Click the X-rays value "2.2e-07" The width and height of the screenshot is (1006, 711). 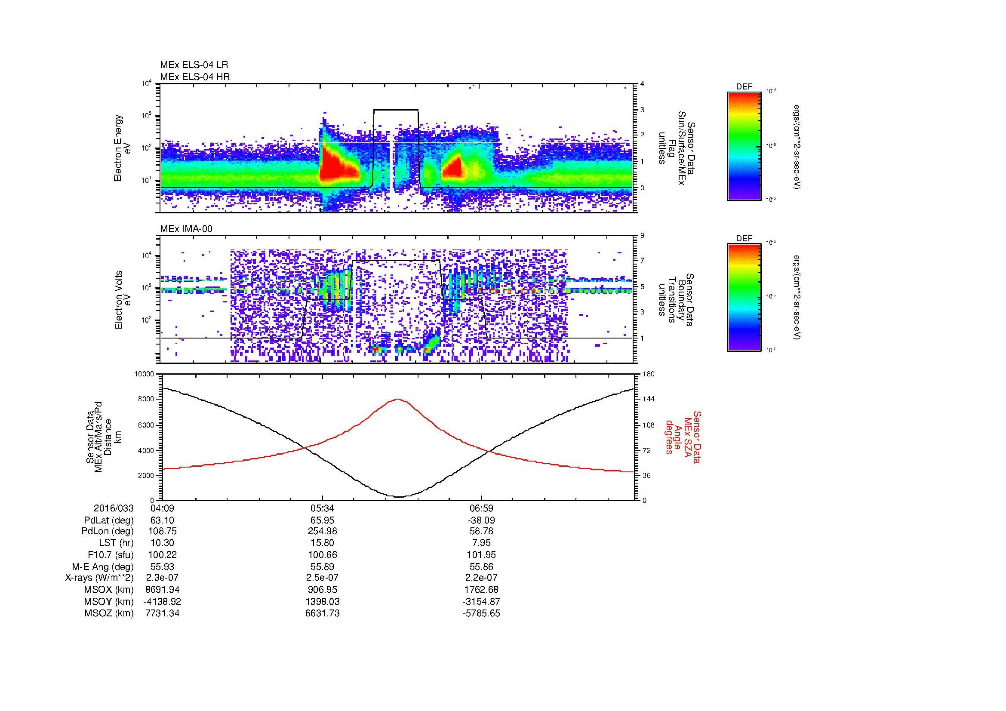coord(482,578)
